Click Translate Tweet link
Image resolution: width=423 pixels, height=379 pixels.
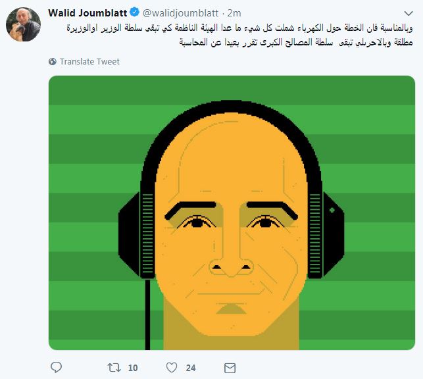click(x=89, y=61)
